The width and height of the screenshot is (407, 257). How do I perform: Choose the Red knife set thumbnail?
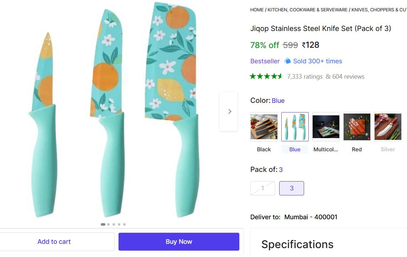point(357,127)
